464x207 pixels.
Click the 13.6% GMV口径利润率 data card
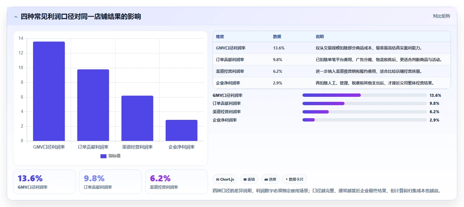click(44, 182)
